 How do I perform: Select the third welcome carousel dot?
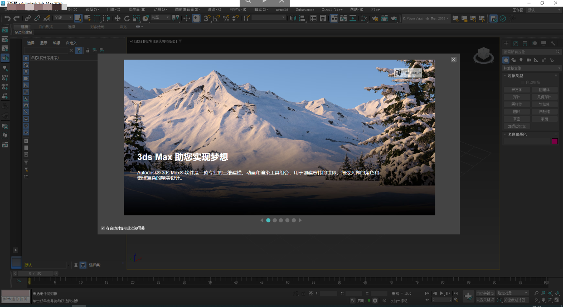(281, 220)
